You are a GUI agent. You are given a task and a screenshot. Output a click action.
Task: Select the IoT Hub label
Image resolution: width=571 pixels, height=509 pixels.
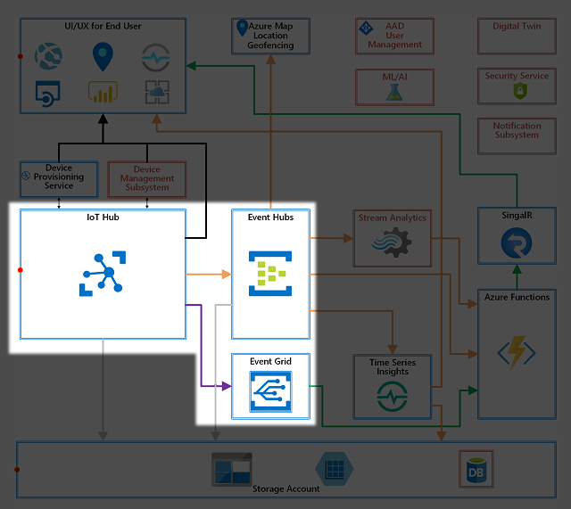103,218
